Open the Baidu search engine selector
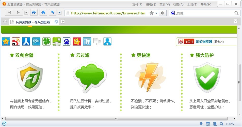Viewport: 242px width, 127px height. (173, 13)
